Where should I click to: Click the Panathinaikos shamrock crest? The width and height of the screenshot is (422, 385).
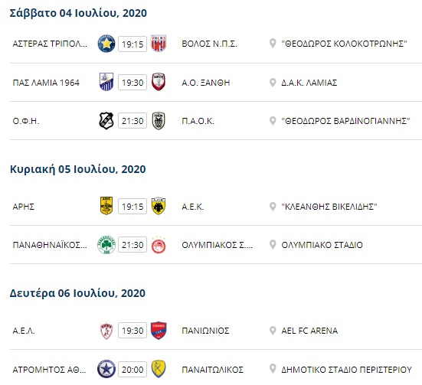point(106,245)
